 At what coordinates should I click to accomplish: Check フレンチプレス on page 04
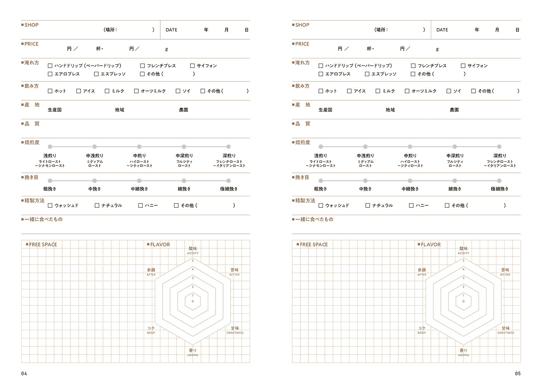(x=142, y=66)
